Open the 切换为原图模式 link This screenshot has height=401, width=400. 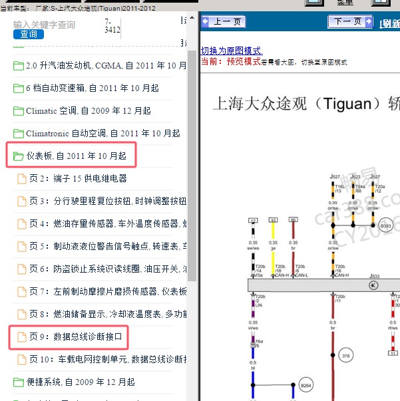232,51
